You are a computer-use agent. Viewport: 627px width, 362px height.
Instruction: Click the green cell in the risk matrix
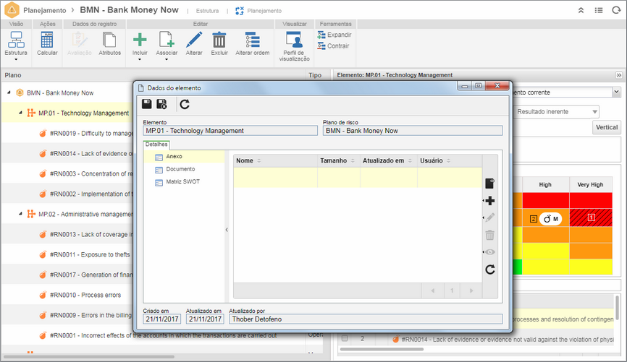pyautogui.click(x=517, y=267)
